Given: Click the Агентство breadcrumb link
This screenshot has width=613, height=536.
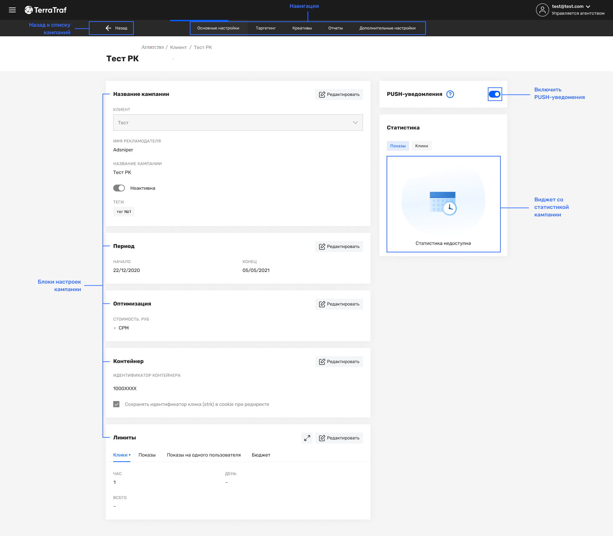Looking at the screenshot, I should [153, 47].
